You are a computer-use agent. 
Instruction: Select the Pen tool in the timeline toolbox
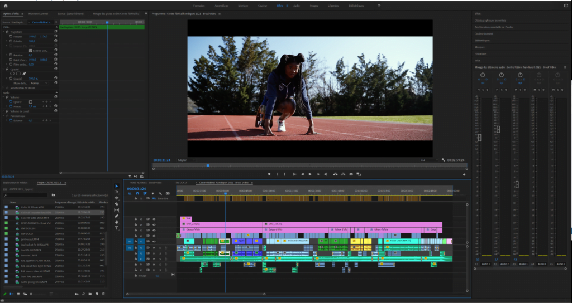pyautogui.click(x=117, y=216)
